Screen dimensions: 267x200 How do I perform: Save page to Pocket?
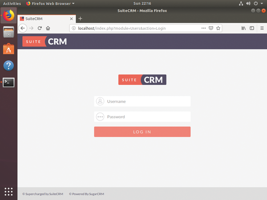pyautogui.click(x=211, y=28)
